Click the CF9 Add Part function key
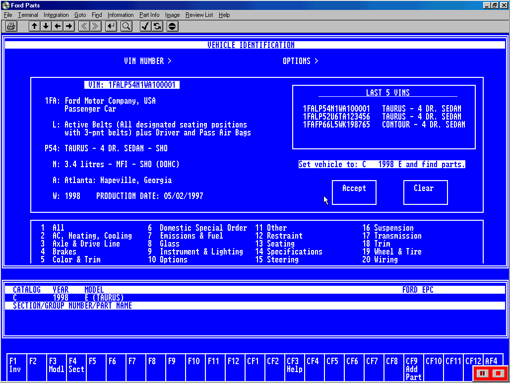 pyautogui.click(x=413, y=367)
